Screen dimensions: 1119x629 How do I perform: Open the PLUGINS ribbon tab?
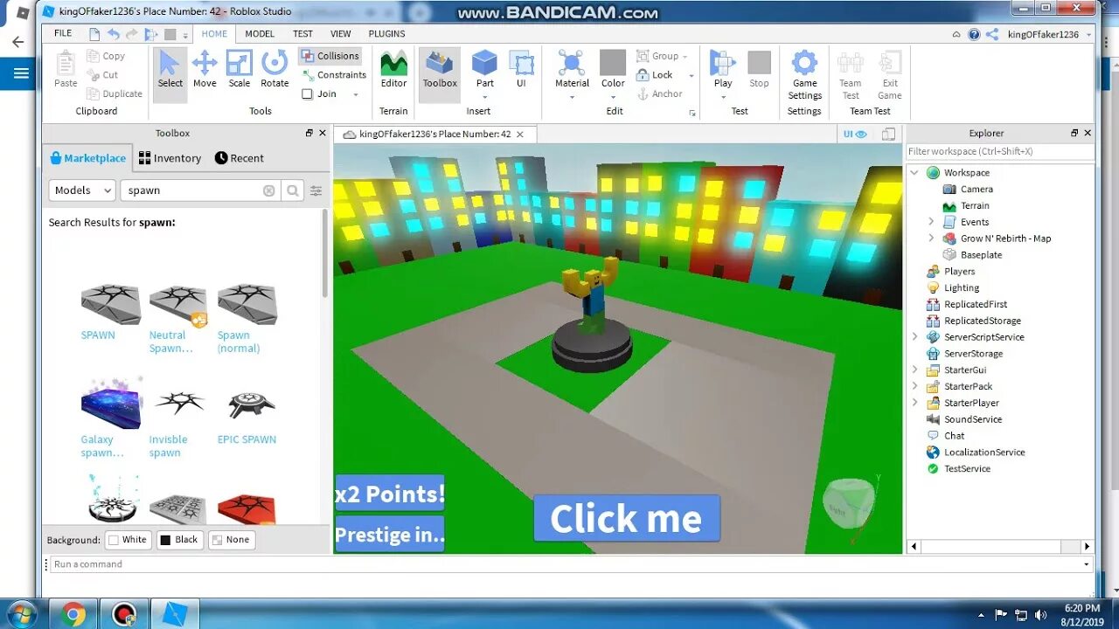click(386, 33)
